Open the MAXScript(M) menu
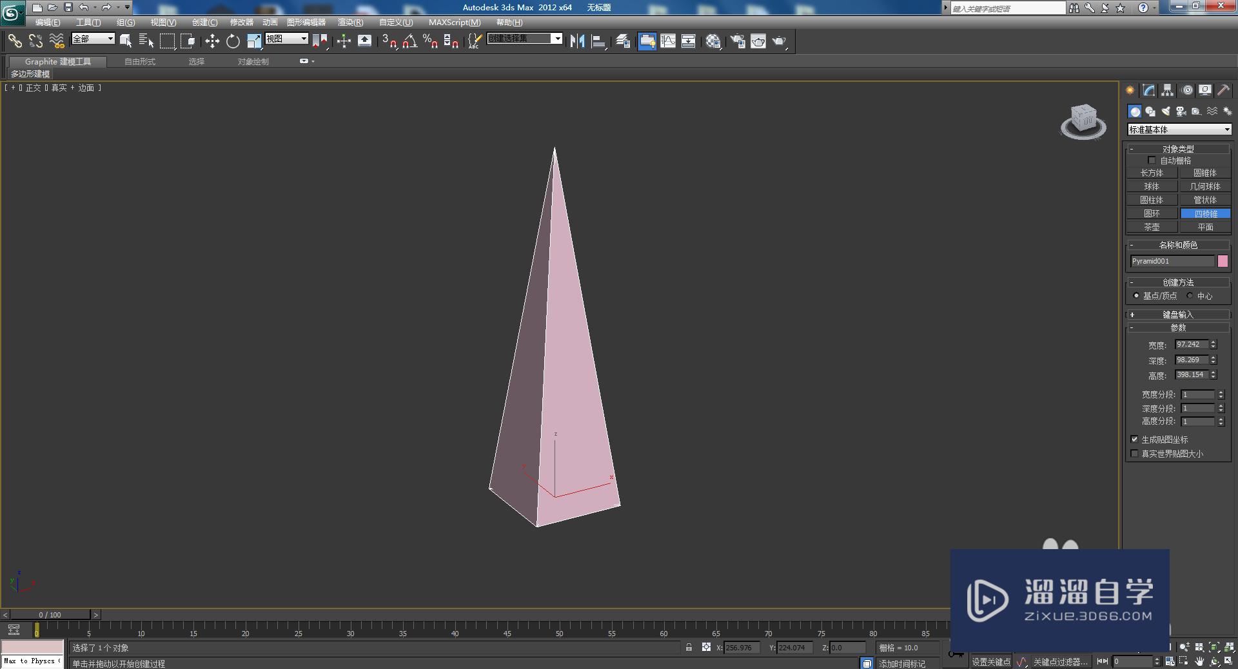The height and width of the screenshot is (669, 1238). point(455,23)
